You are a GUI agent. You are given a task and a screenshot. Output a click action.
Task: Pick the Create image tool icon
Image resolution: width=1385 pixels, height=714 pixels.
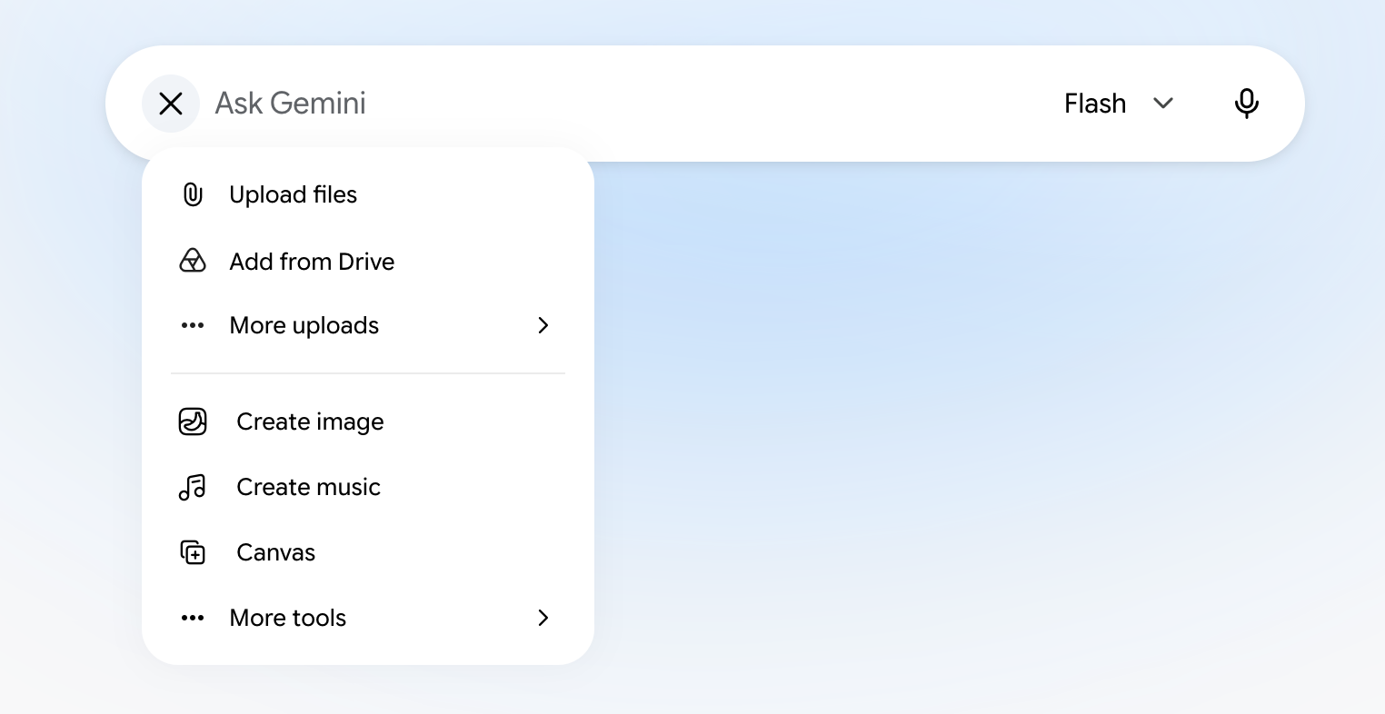[x=193, y=421]
